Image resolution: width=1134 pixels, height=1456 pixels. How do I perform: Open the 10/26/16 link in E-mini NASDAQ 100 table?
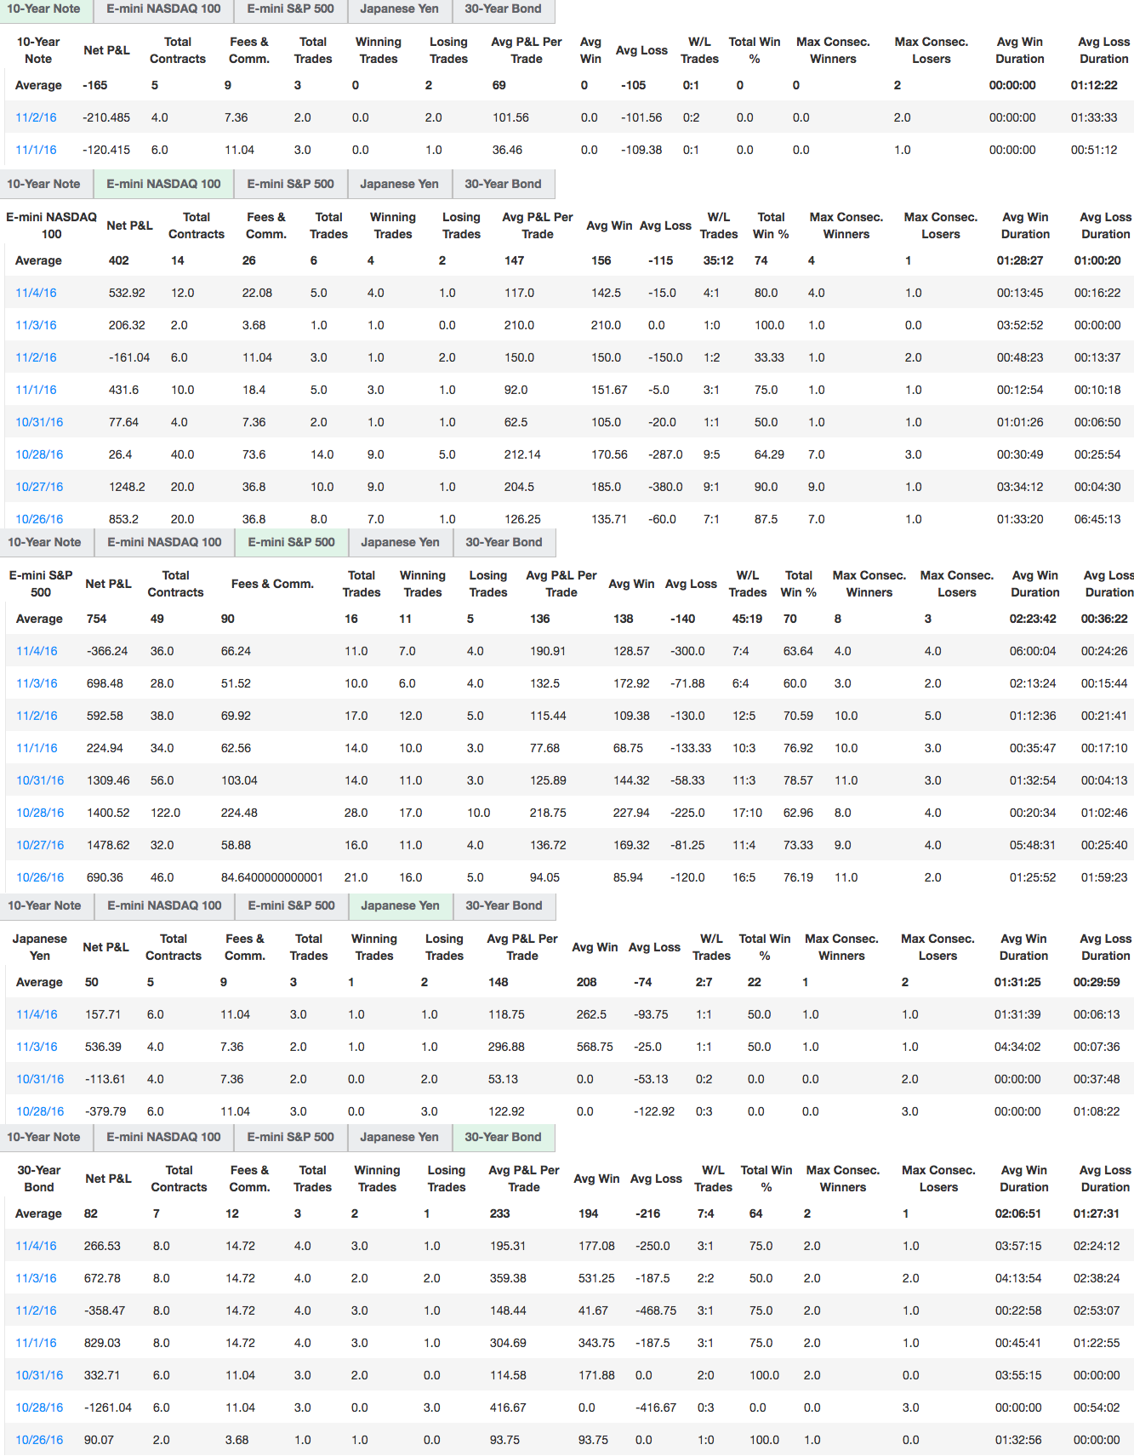pos(39,519)
